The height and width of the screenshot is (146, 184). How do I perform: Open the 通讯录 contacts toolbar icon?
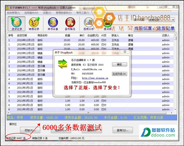tap(107, 24)
